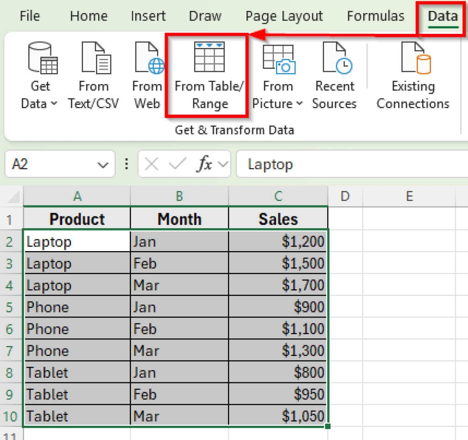The image size is (468, 440).
Task: Click the Insert Function fx icon
Action: tap(204, 164)
